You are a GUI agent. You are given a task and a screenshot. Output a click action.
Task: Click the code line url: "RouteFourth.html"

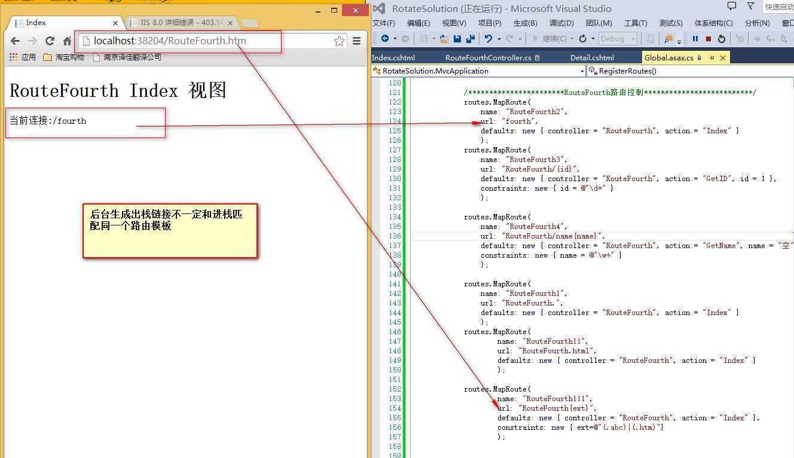pos(547,350)
